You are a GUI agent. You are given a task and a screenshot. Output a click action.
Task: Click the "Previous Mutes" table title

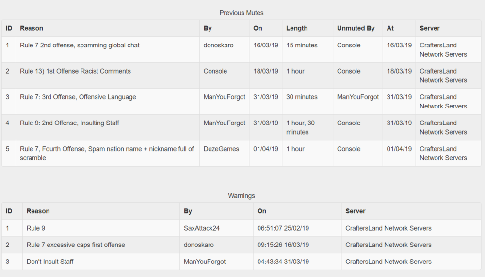click(242, 13)
